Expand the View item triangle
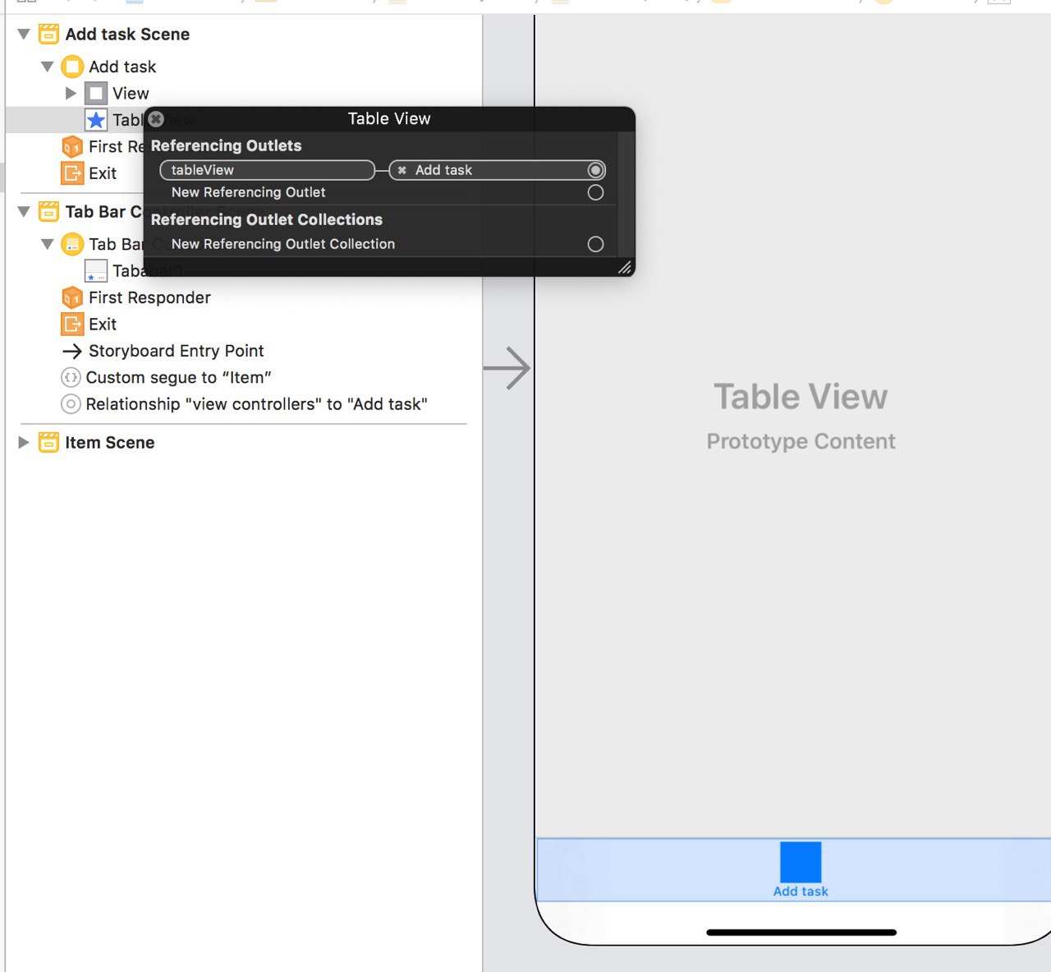 click(71, 94)
